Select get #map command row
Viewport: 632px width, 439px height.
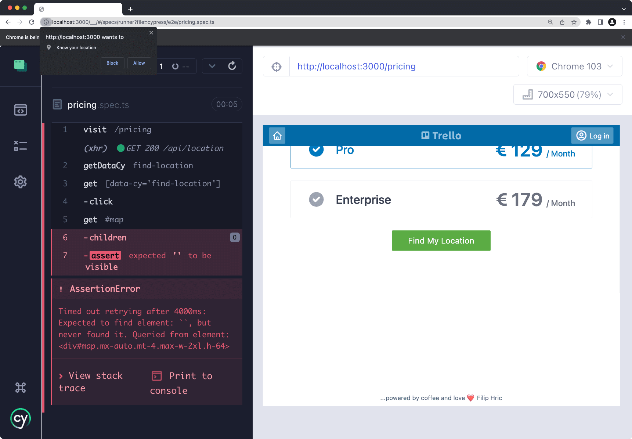tap(147, 220)
